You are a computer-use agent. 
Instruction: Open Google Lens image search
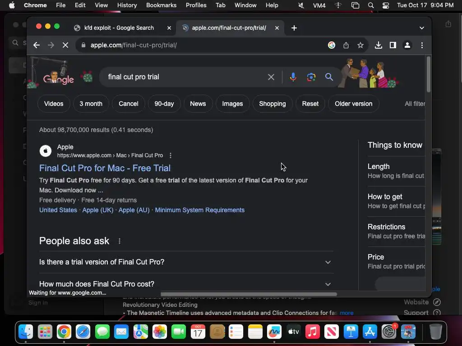[x=311, y=77]
